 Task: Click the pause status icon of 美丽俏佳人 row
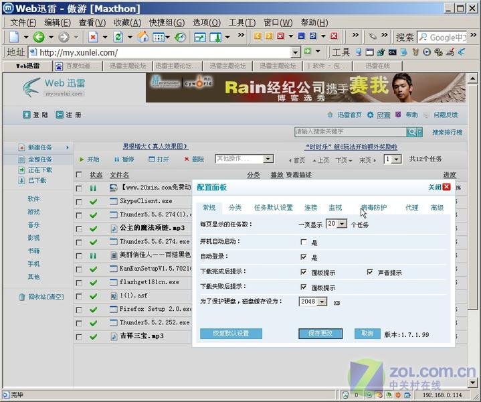tap(93, 256)
